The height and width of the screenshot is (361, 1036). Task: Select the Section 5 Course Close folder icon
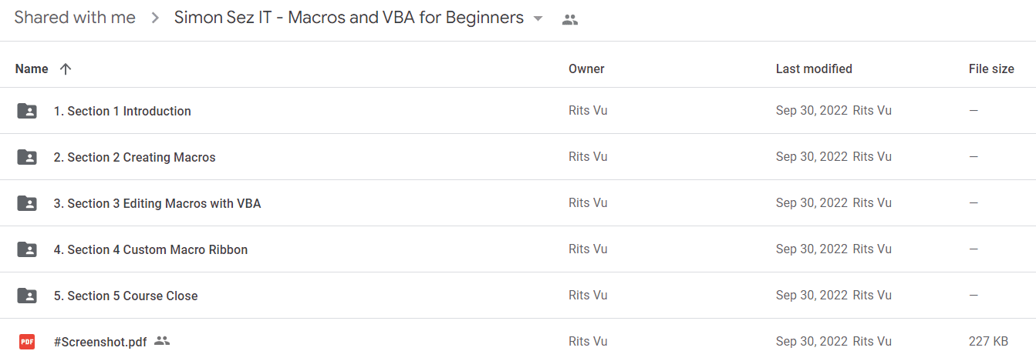[x=27, y=296]
